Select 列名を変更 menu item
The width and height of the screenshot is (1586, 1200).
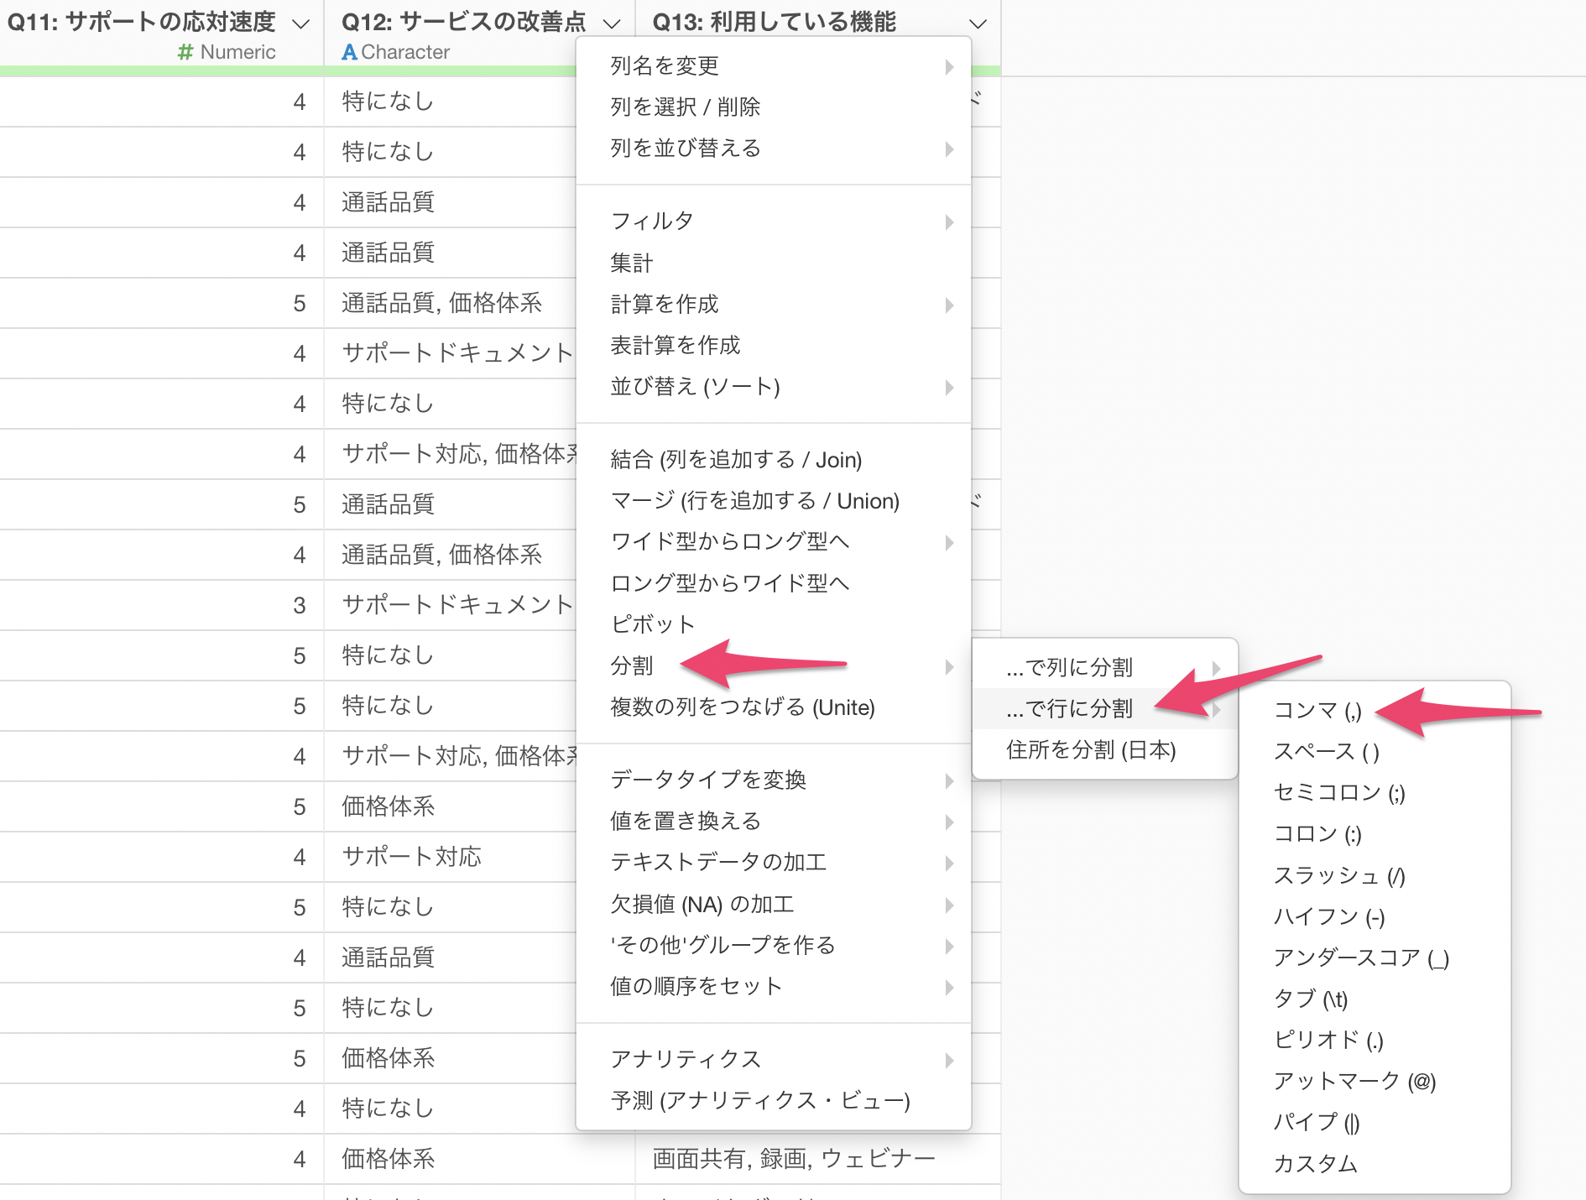click(x=774, y=65)
